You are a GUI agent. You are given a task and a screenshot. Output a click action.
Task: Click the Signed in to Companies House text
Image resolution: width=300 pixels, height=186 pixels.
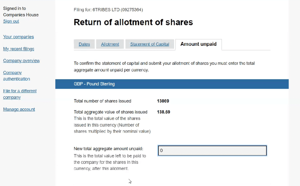click(21, 12)
